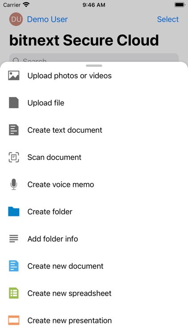Tap the 9:46 AM clock
This screenshot has width=188, height=334.
pyautogui.click(x=94, y=5)
